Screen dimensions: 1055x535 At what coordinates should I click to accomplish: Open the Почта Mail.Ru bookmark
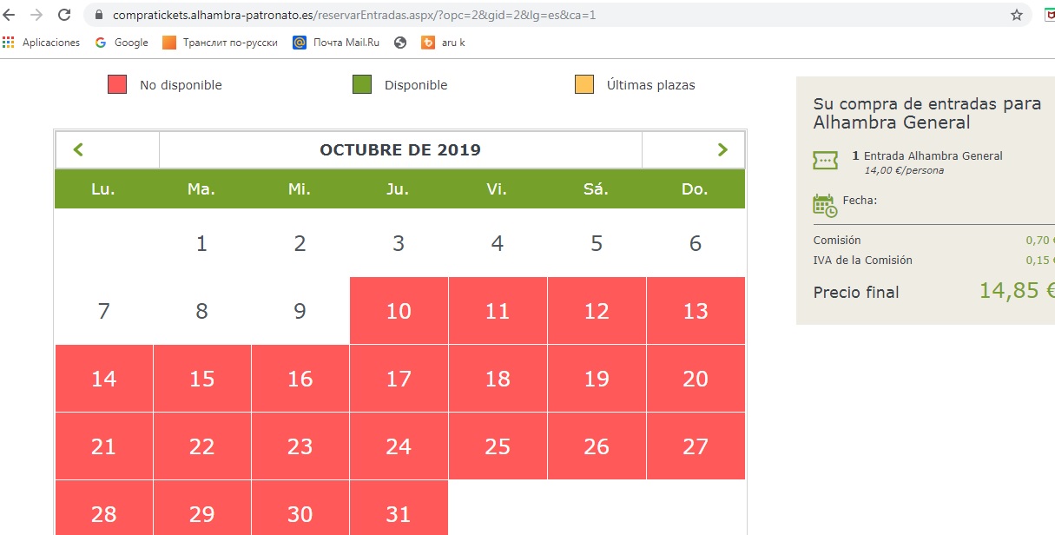(x=340, y=42)
